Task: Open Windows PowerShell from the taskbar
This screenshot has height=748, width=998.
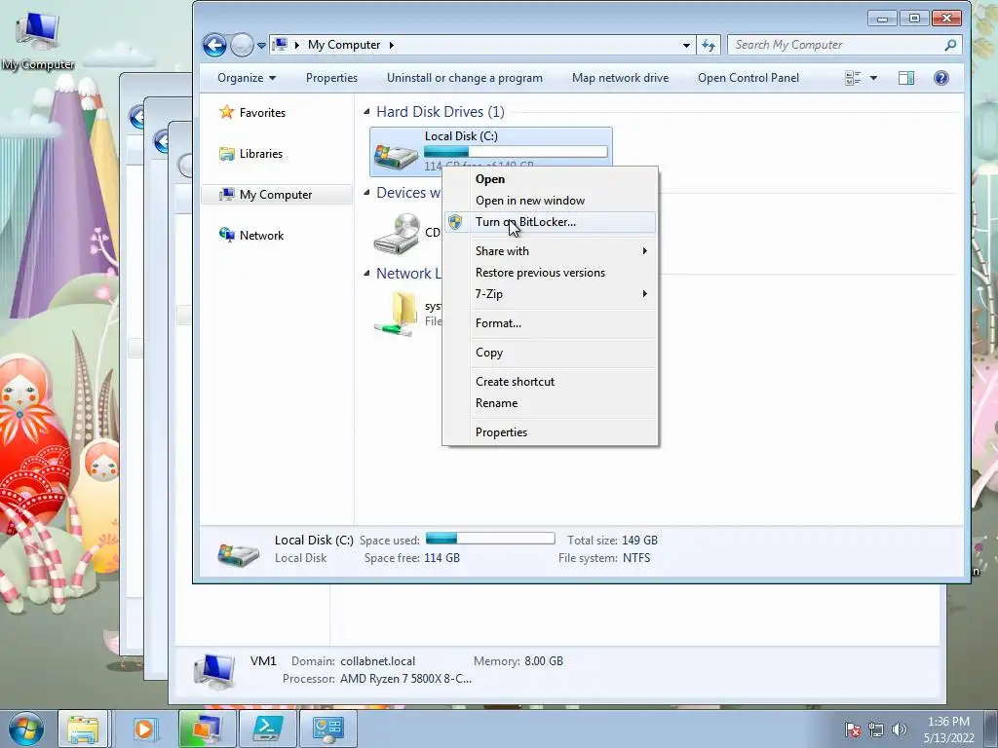Action: pos(267,729)
